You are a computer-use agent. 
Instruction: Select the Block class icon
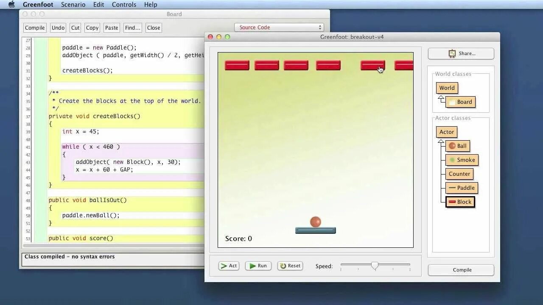pos(460,202)
